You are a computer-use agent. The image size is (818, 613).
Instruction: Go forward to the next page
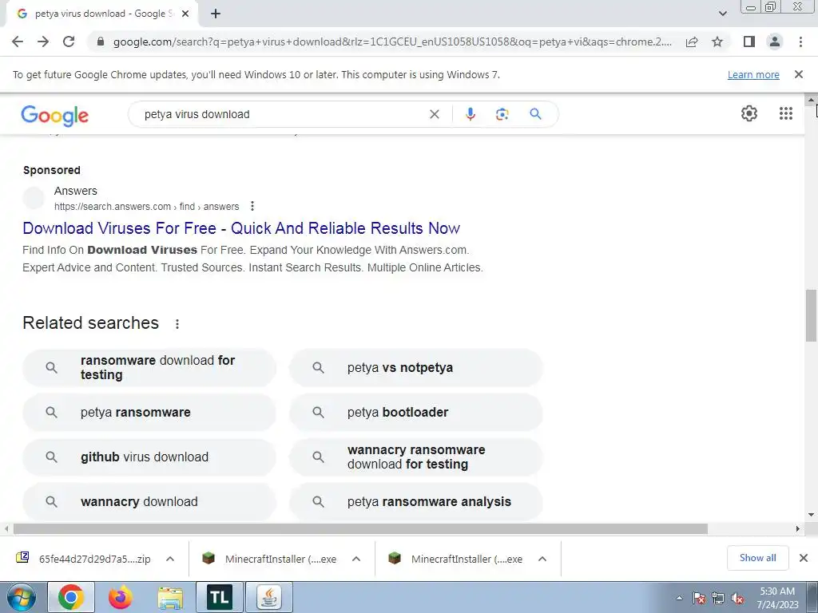[x=43, y=42]
